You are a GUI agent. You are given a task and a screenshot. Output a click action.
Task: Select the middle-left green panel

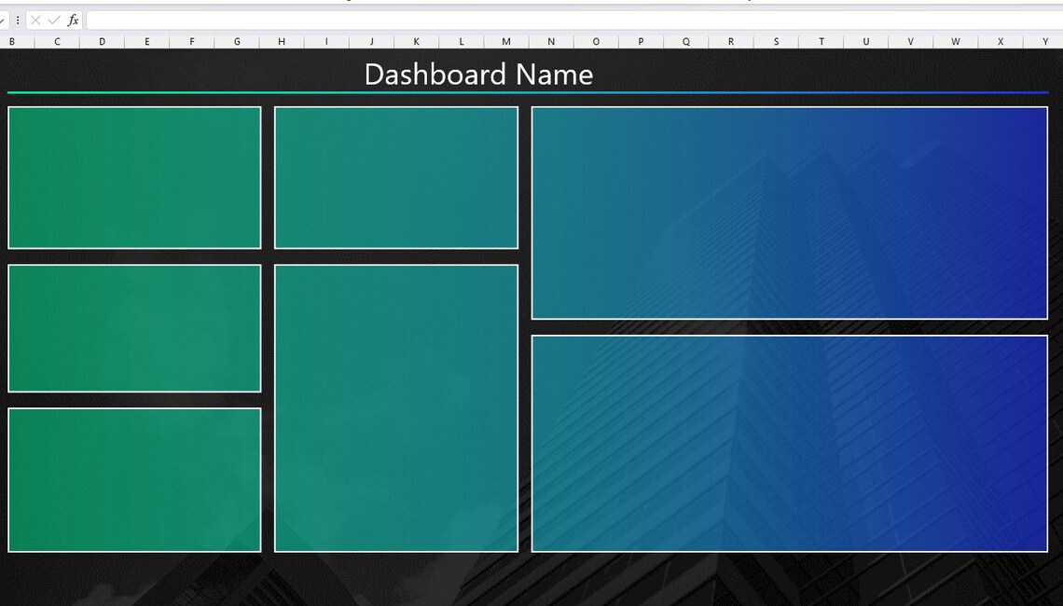pyautogui.click(x=133, y=327)
